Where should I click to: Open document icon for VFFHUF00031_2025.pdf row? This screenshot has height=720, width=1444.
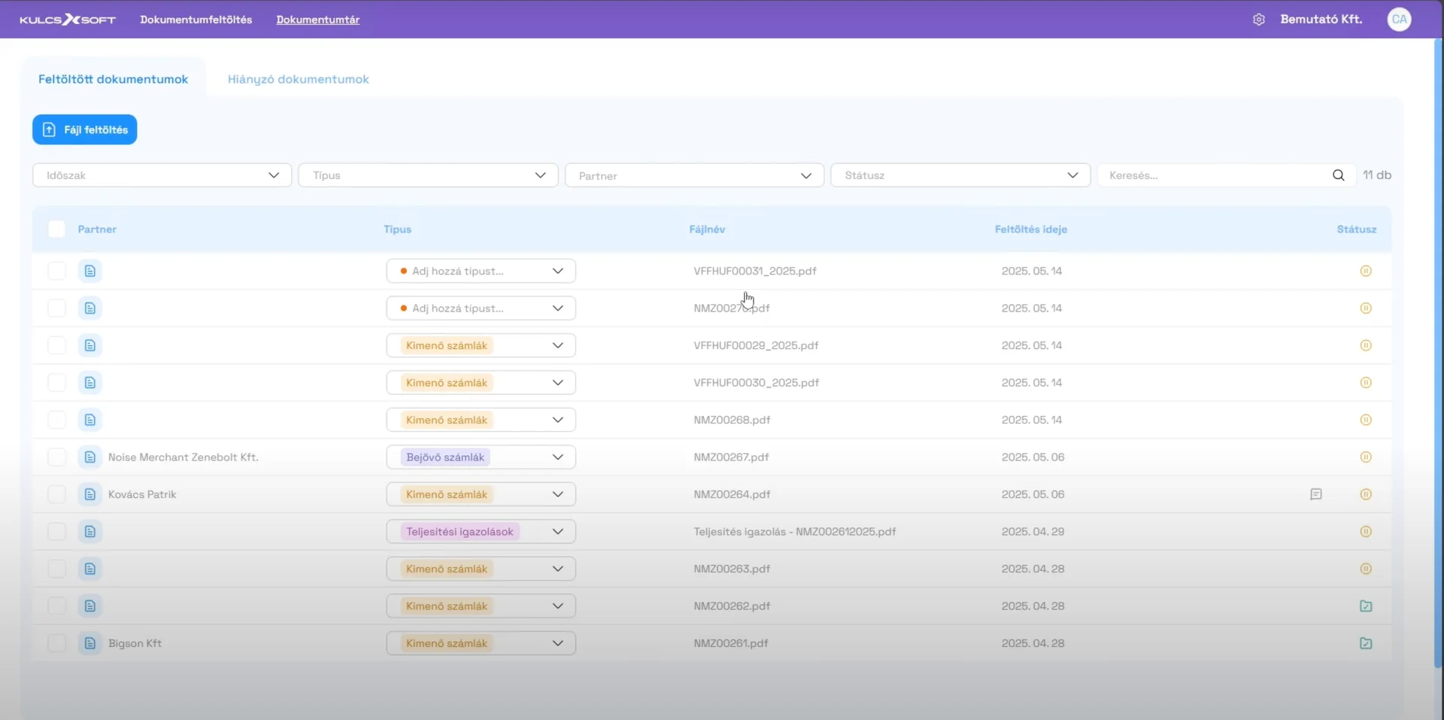click(x=90, y=271)
